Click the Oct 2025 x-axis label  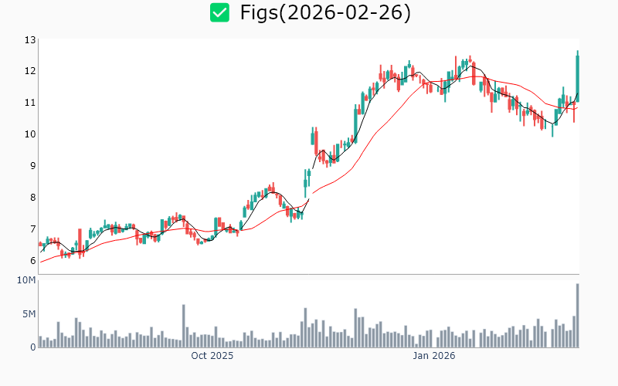coord(212,356)
